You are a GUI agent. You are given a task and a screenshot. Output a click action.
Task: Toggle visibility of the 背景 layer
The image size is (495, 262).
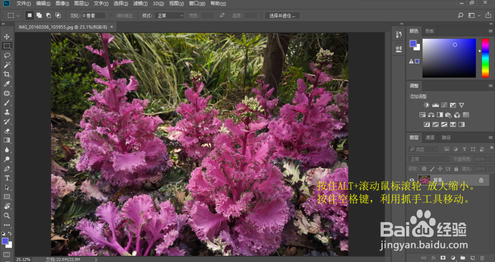[412, 180]
